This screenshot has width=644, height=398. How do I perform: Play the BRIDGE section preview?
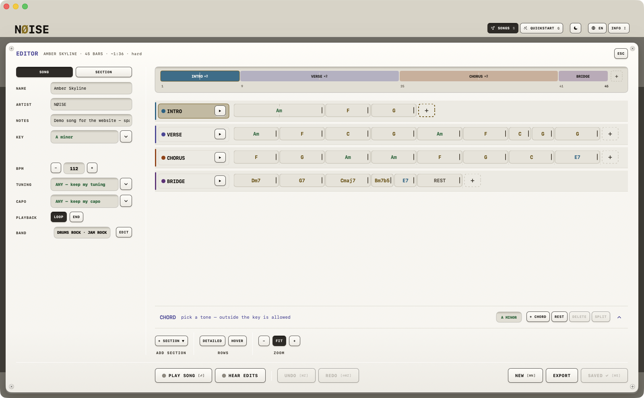pyautogui.click(x=220, y=181)
